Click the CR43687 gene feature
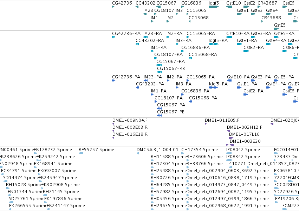 click(x=259, y=7)
